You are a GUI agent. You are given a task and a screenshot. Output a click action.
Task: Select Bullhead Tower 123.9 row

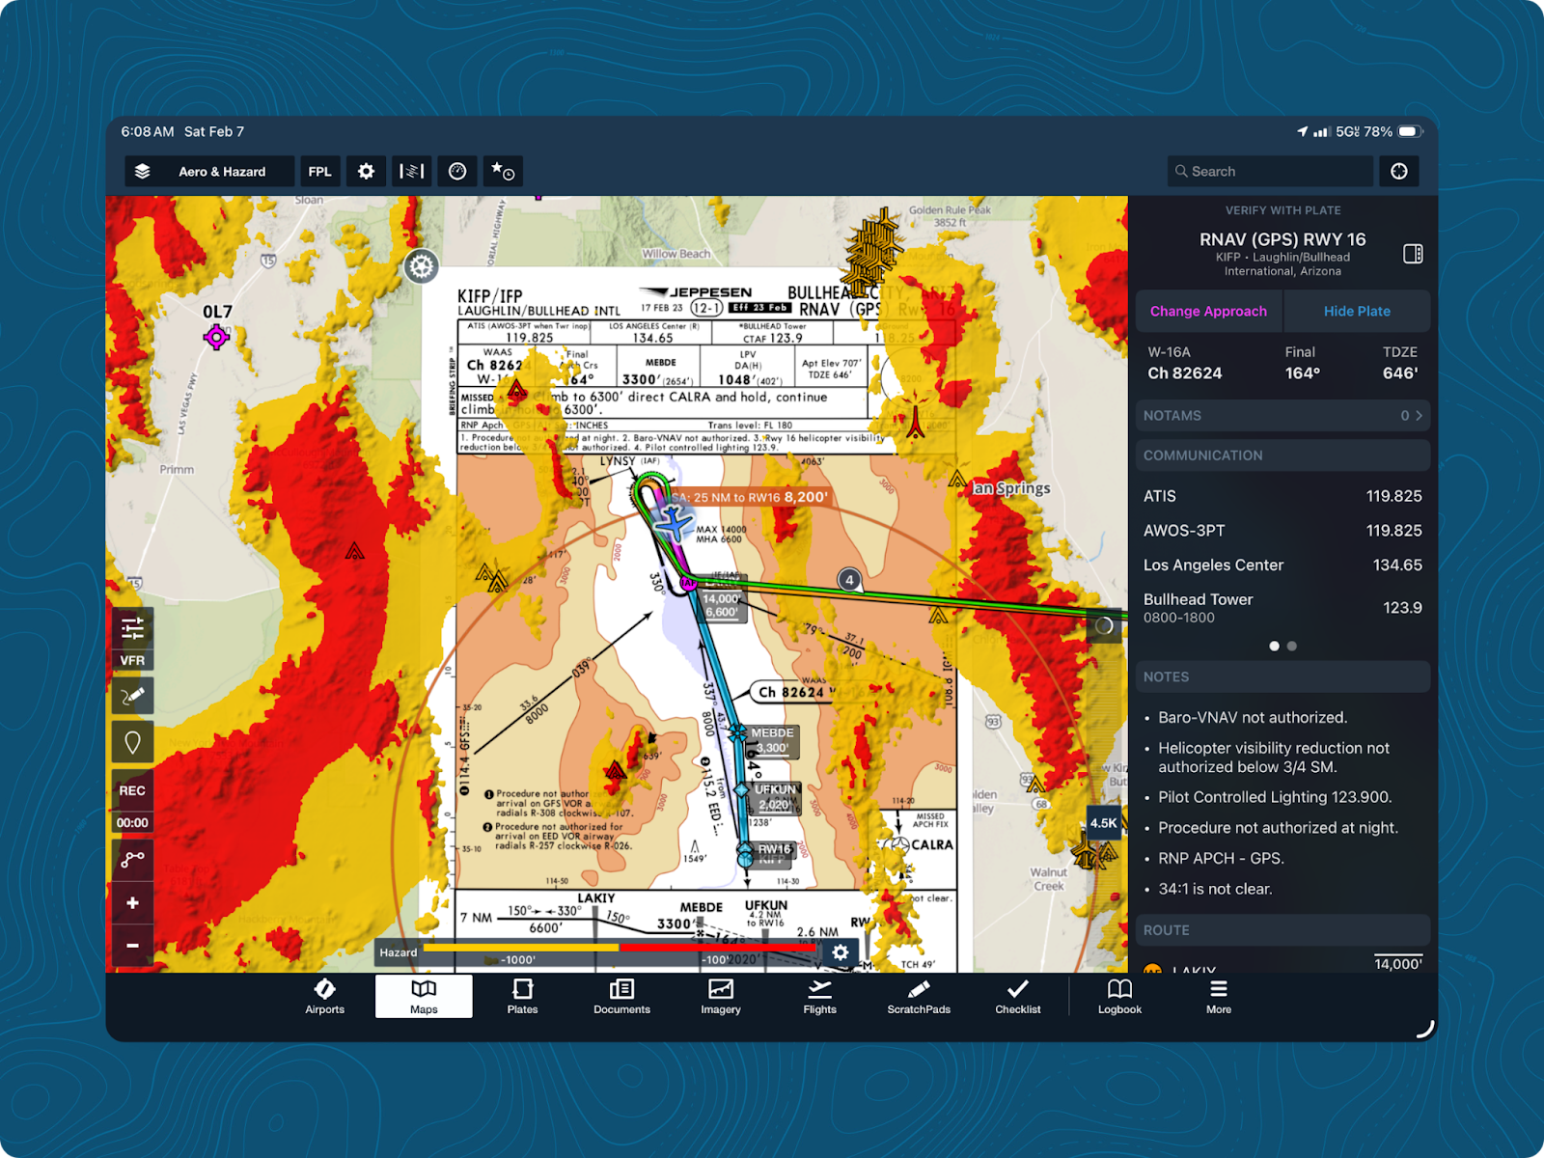coord(1283,607)
